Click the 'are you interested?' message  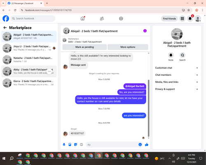134,115
